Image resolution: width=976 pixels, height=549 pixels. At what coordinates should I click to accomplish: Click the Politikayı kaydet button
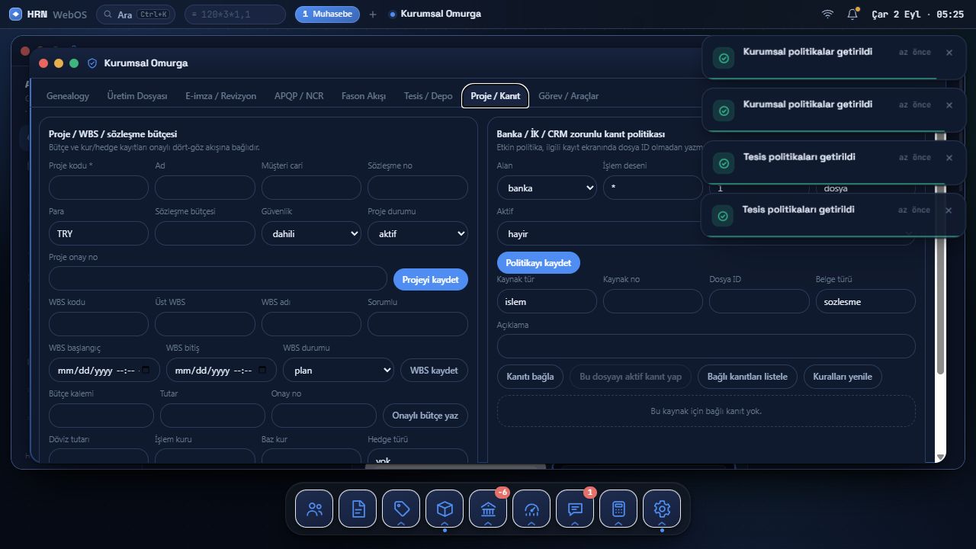point(538,263)
